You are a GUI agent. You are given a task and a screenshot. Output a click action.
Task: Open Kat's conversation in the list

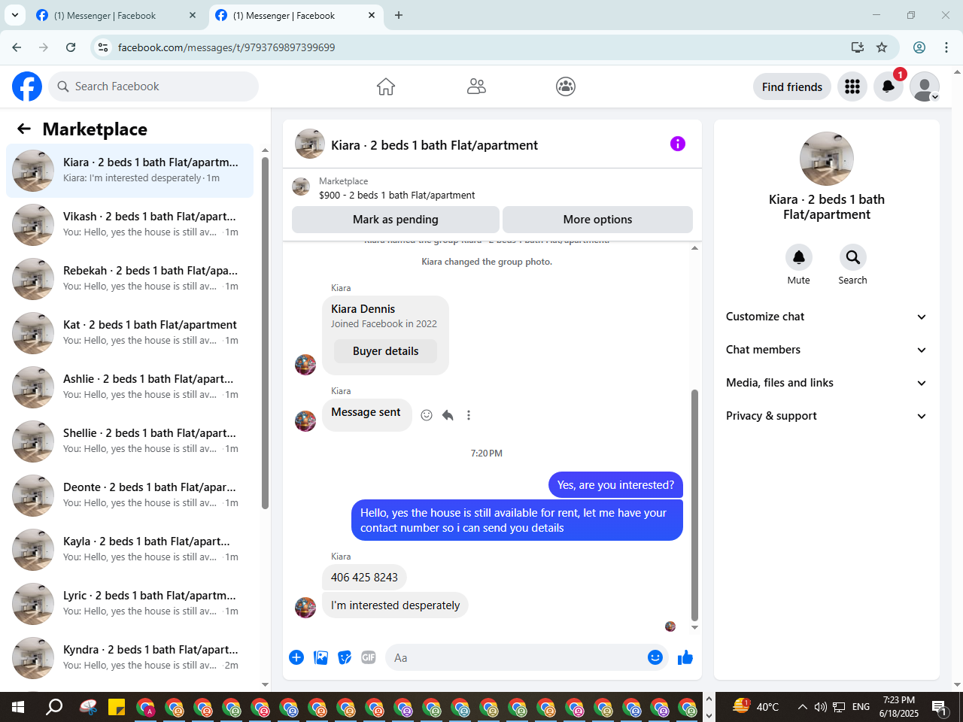point(129,333)
